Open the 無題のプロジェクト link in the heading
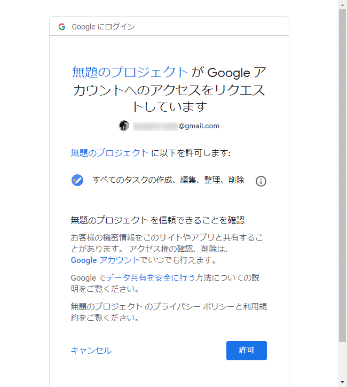The height and width of the screenshot is (387, 347). [130, 72]
